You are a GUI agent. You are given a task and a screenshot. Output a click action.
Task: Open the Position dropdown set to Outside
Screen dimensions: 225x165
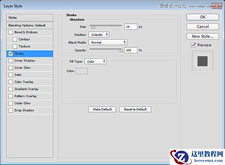[x=99, y=35]
